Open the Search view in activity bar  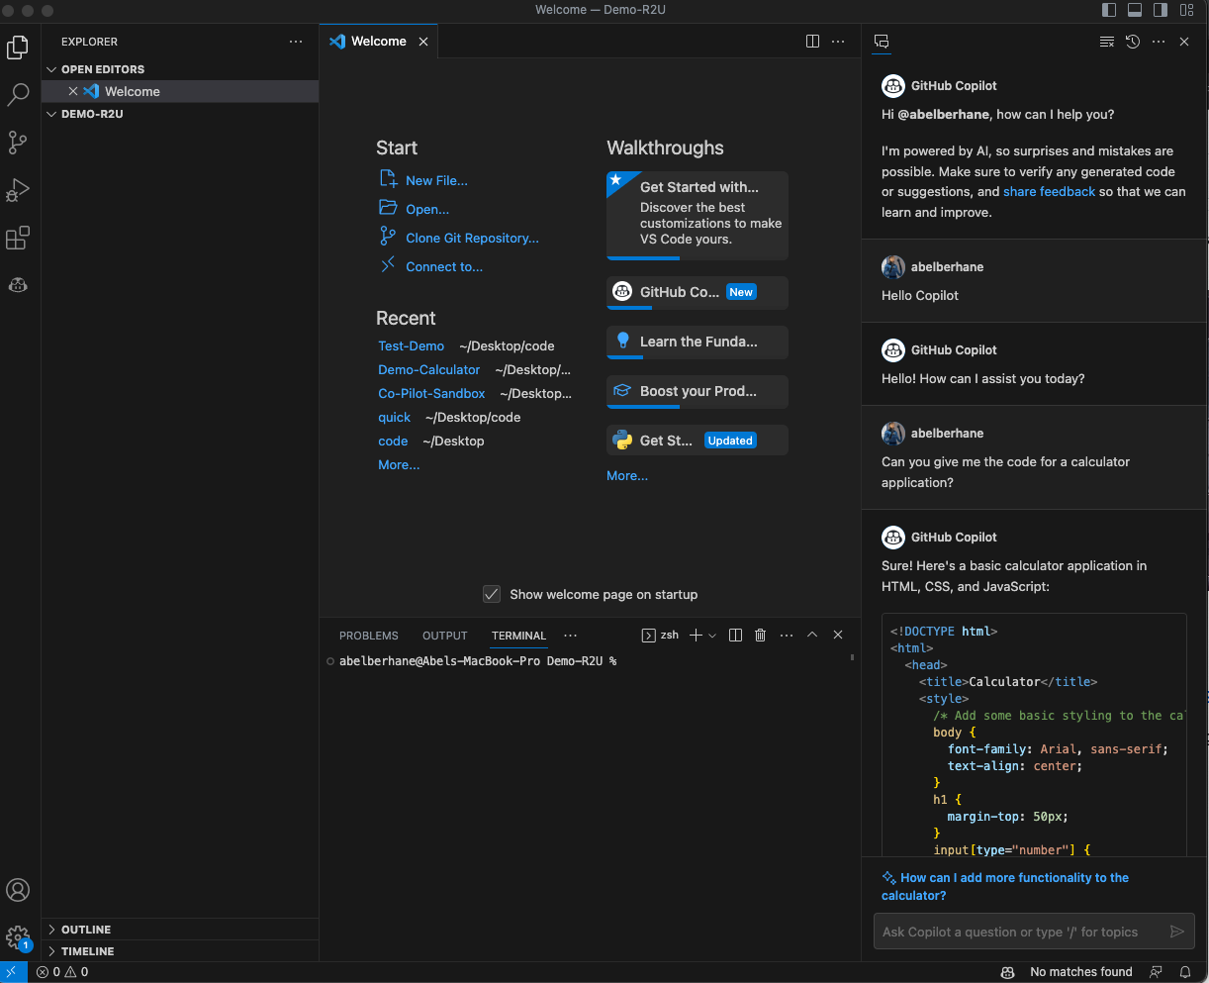coord(18,94)
